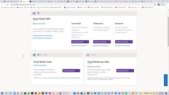The width and height of the screenshot is (169, 95).
Task: Select the active Descargas browser tab
Action: pyautogui.click(x=24, y=2)
